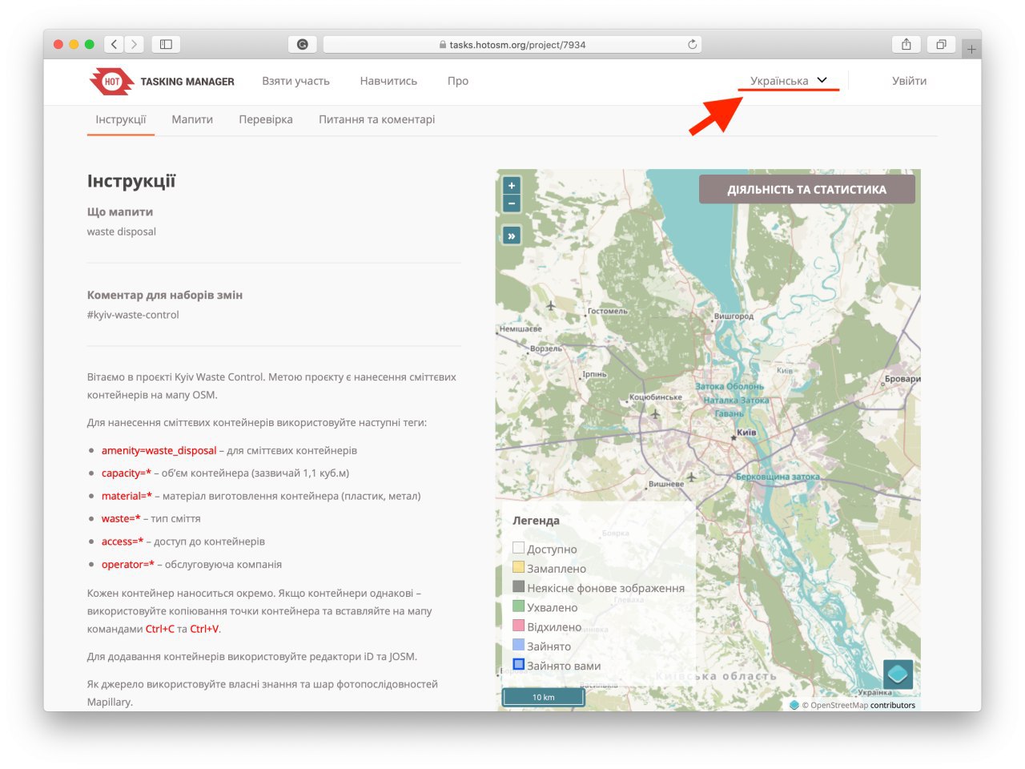Click the Київ city label on map
Screen dimensions: 1025x769
tap(746, 433)
